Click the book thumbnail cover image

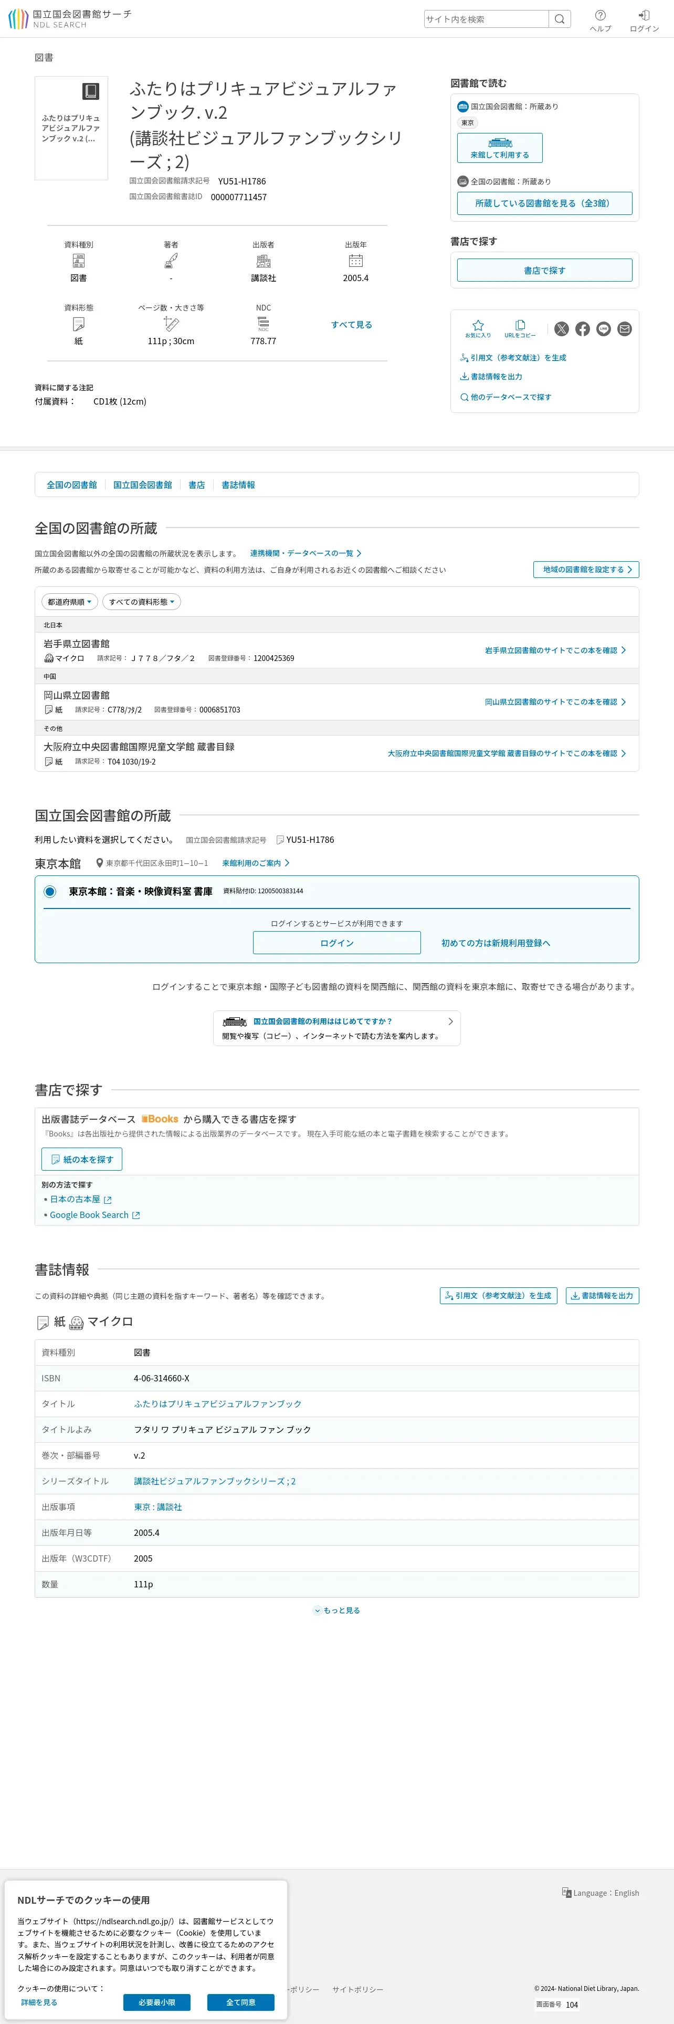click(71, 128)
